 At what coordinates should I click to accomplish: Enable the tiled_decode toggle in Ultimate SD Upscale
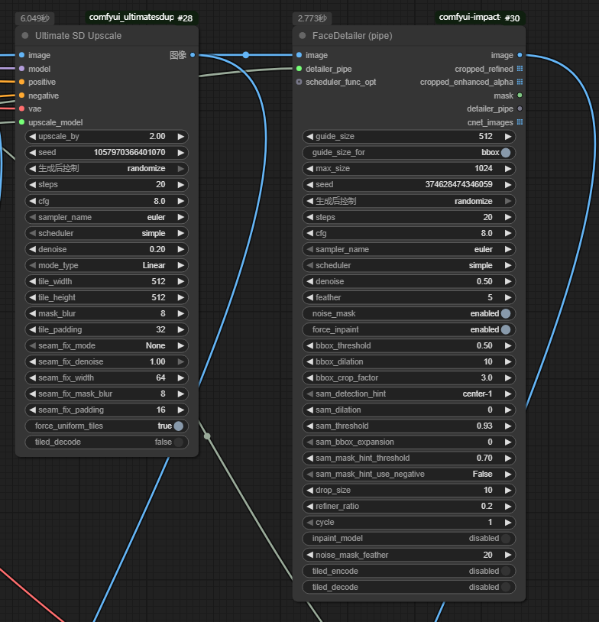coord(178,442)
